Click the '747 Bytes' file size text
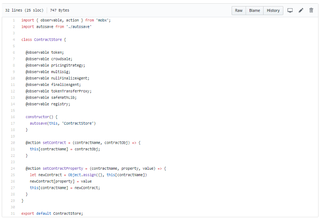 60,10
